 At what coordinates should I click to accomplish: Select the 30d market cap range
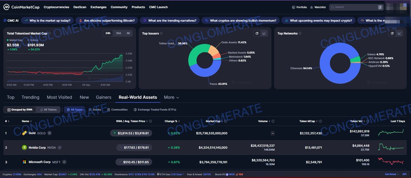(x=118, y=33)
